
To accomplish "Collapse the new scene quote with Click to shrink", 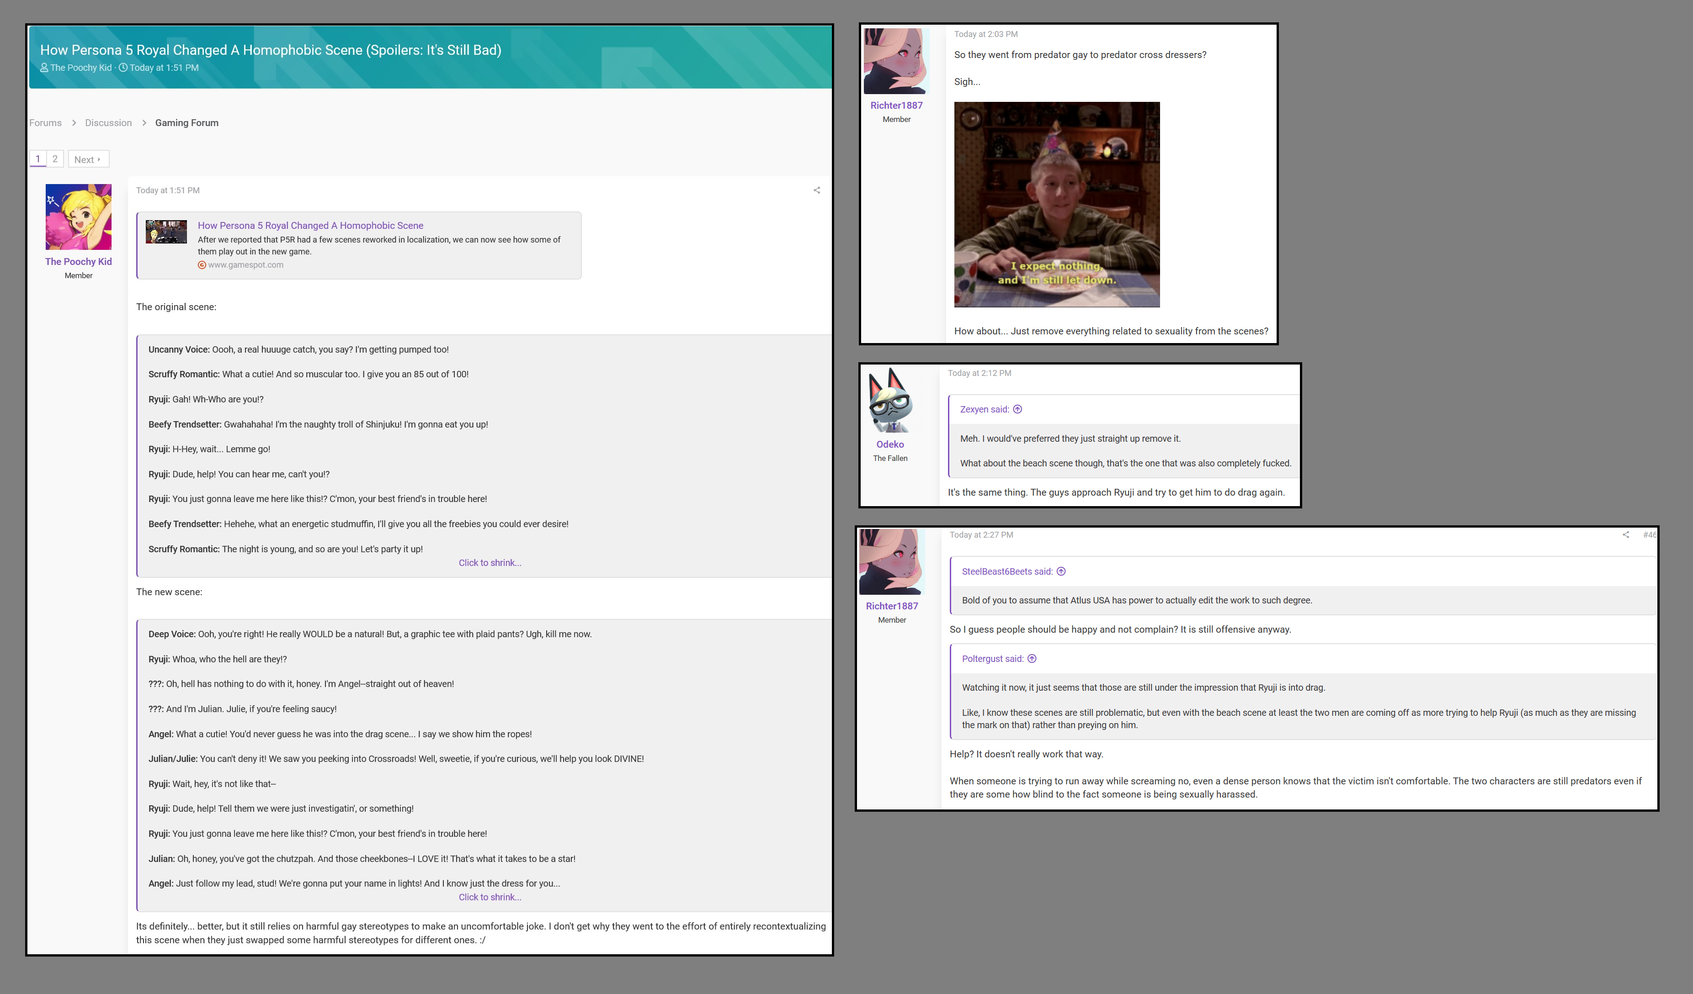I will 490,897.
